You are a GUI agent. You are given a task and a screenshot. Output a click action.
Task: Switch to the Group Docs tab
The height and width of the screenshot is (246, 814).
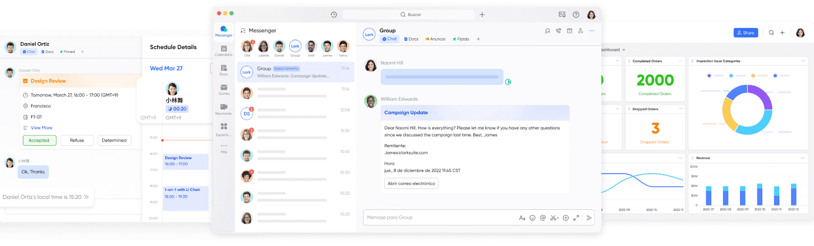pyautogui.click(x=411, y=39)
